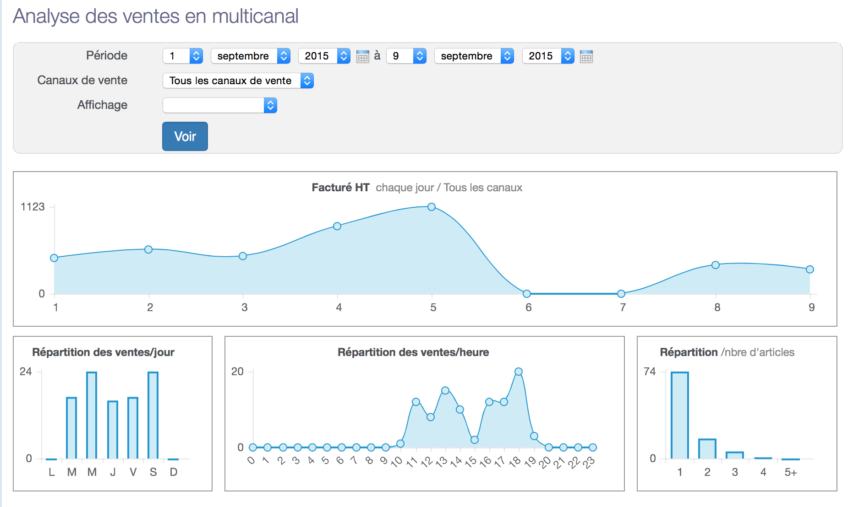Click the Canaux de vente label
The width and height of the screenshot is (853, 507).
coord(82,80)
